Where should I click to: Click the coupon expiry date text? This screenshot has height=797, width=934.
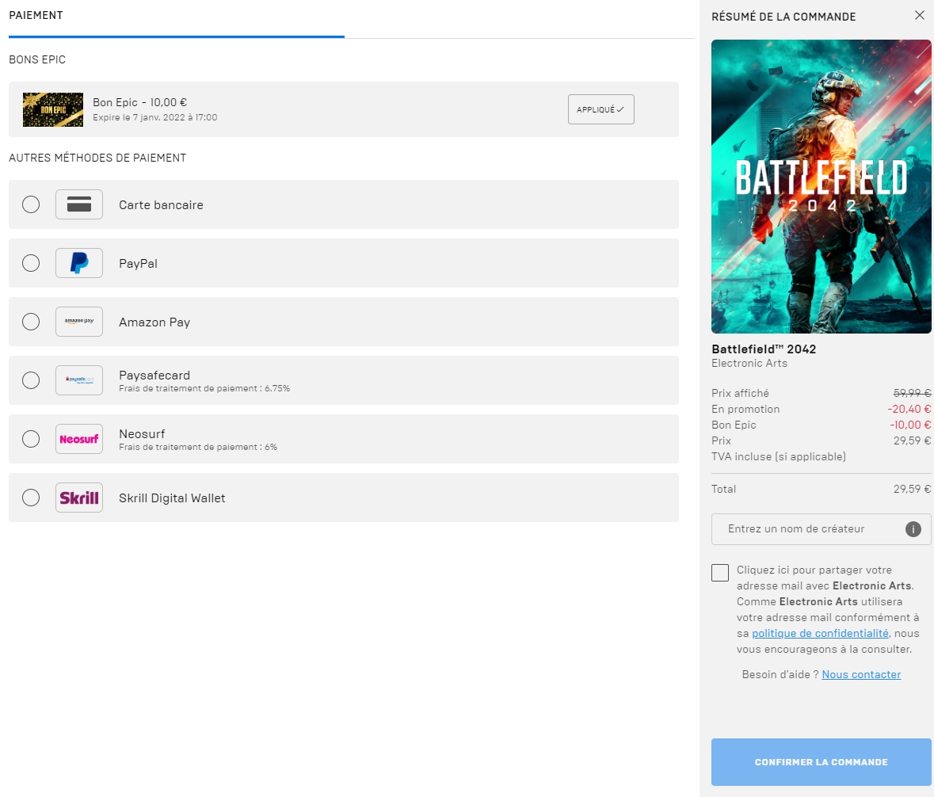point(154,117)
